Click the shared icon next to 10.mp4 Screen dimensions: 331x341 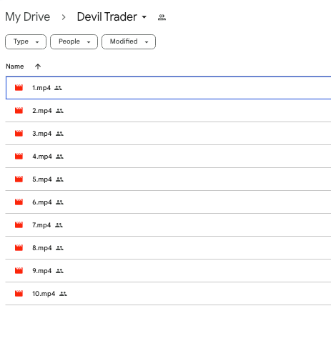[63, 294]
